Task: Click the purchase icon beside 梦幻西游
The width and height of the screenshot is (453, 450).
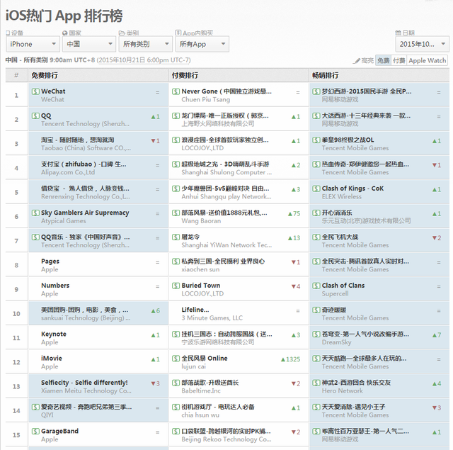Action: pyautogui.click(x=316, y=91)
